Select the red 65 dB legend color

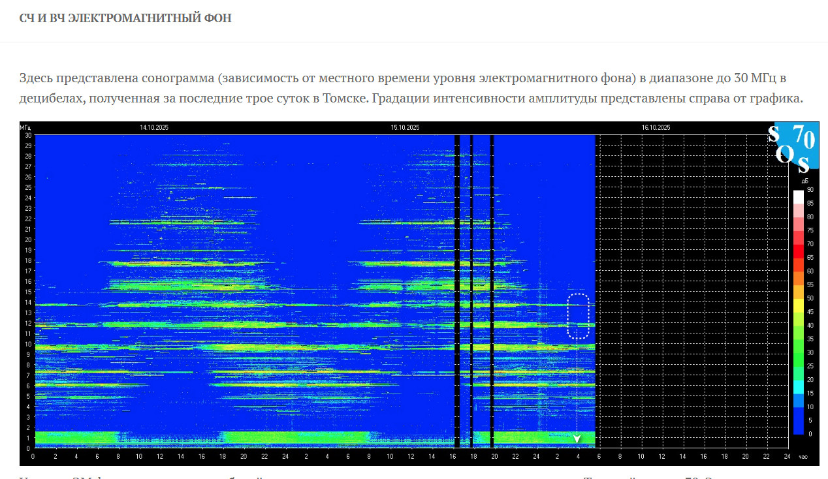click(x=798, y=250)
